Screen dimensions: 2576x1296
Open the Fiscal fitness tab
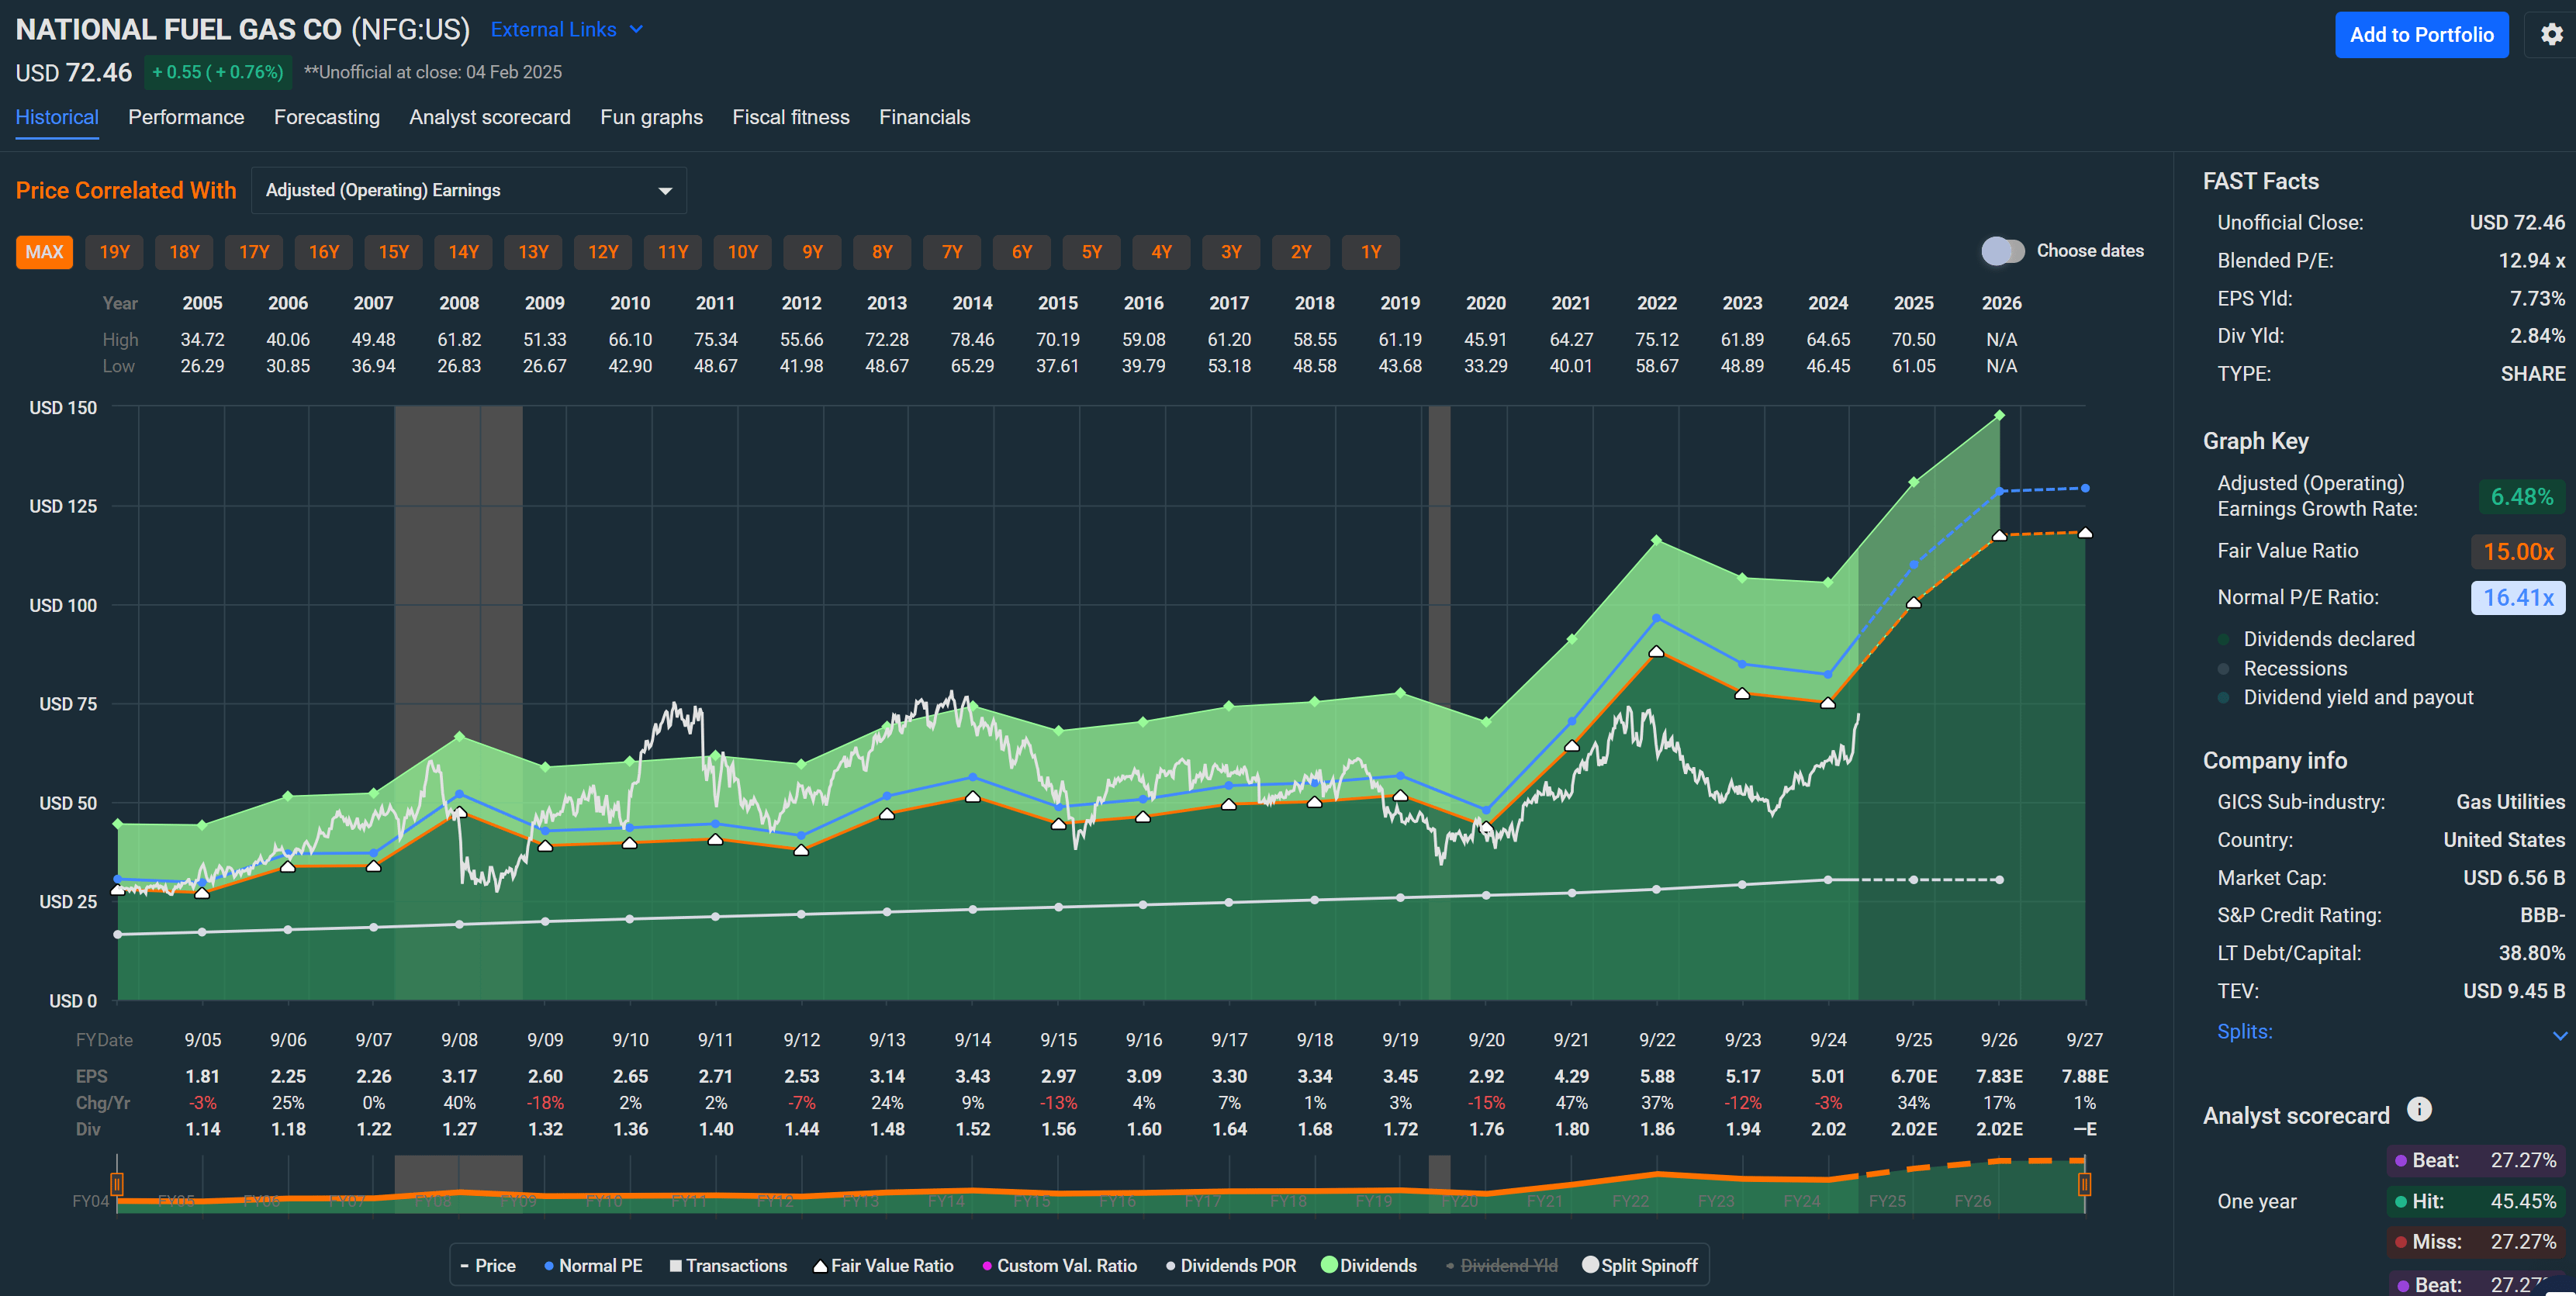coord(790,117)
